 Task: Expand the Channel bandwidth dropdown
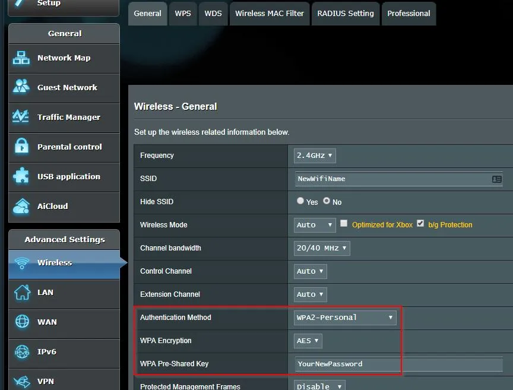322,248
